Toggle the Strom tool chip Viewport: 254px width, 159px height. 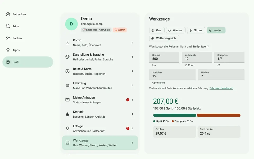coord(196,30)
